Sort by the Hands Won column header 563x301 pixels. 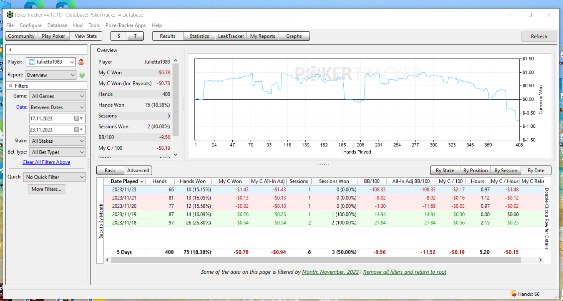tap(193, 181)
